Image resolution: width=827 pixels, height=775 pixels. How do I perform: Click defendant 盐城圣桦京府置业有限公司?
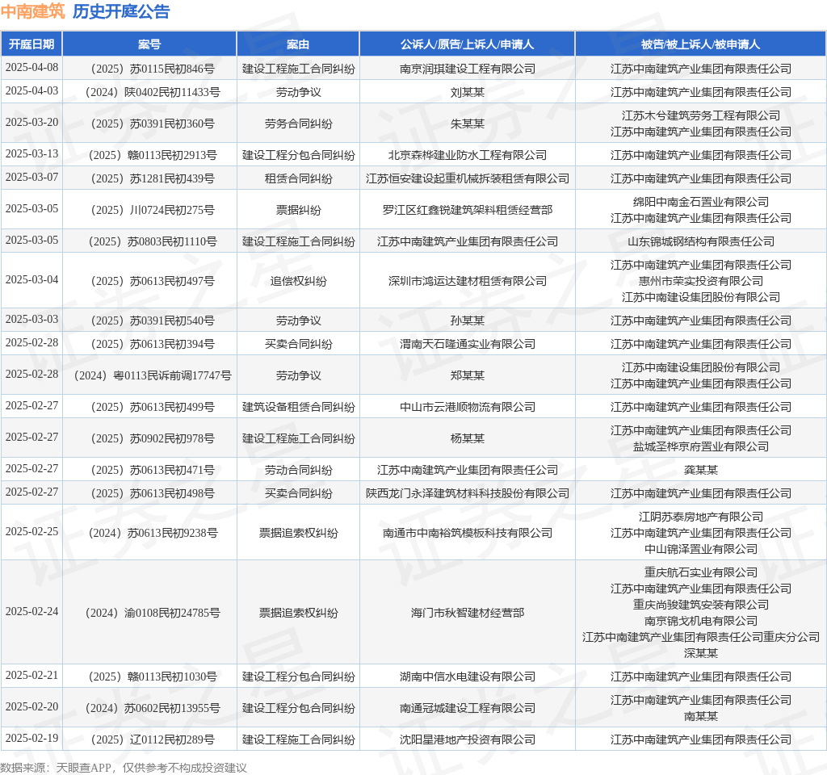pyautogui.click(x=700, y=446)
